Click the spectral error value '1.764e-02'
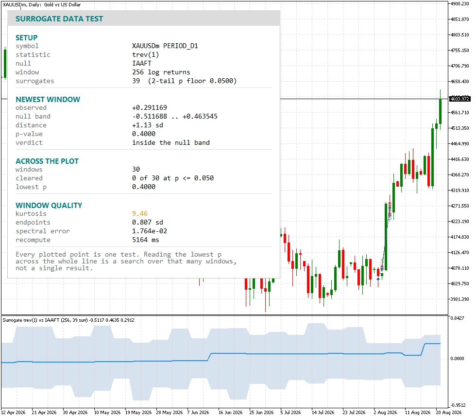 [x=150, y=231]
